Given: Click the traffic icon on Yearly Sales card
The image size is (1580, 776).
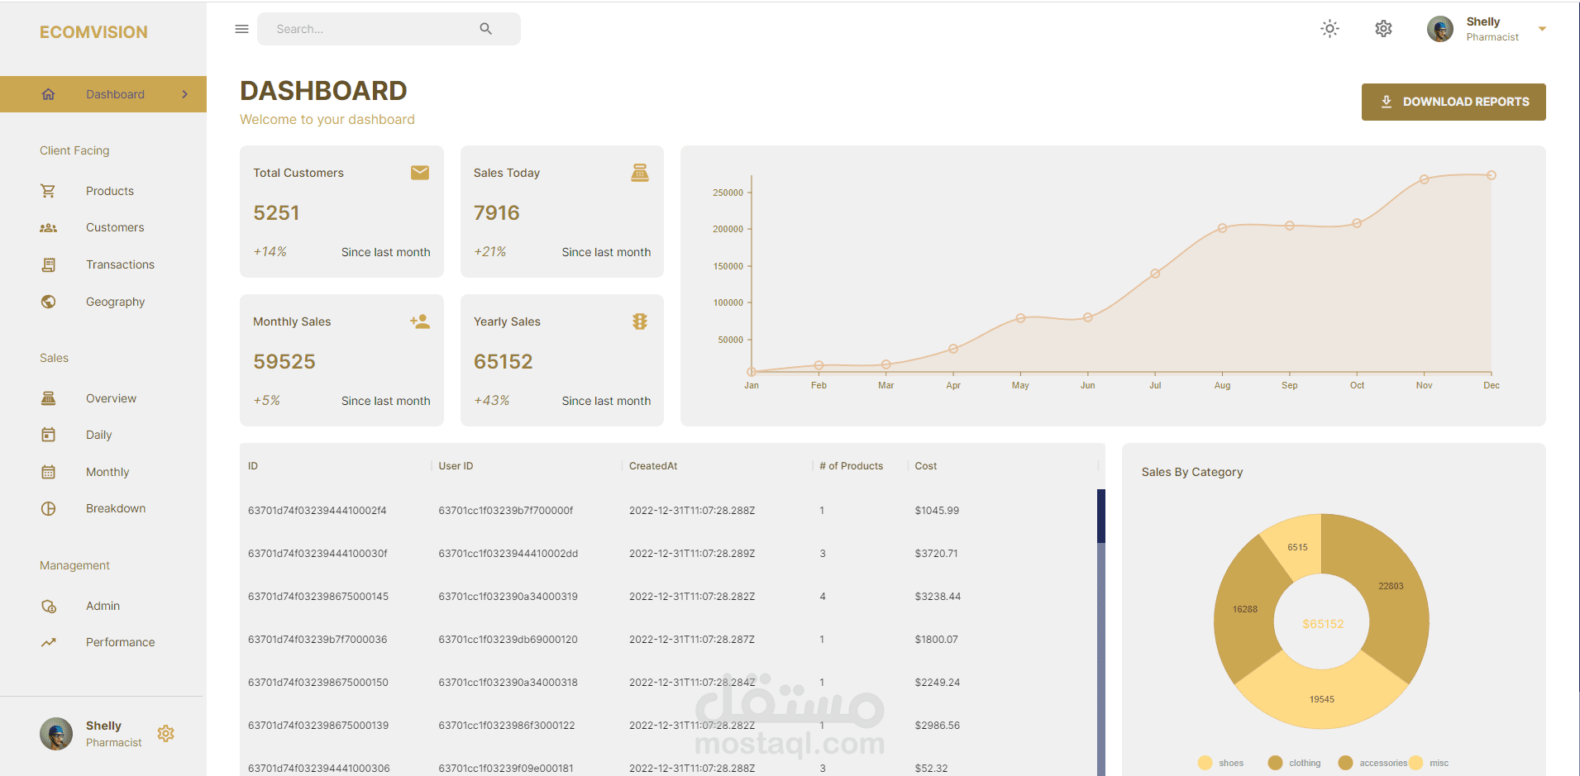Looking at the screenshot, I should tap(640, 321).
